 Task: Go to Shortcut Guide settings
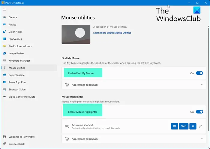pyautogui.click(x=29, y=90)
